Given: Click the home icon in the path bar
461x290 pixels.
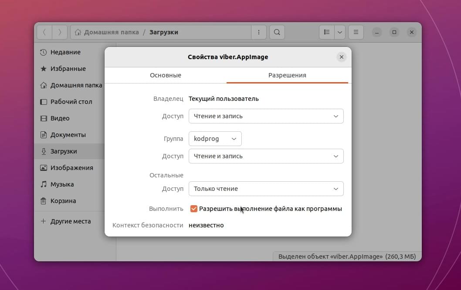Looking at the screenshot, I should (x=78, y=32).
